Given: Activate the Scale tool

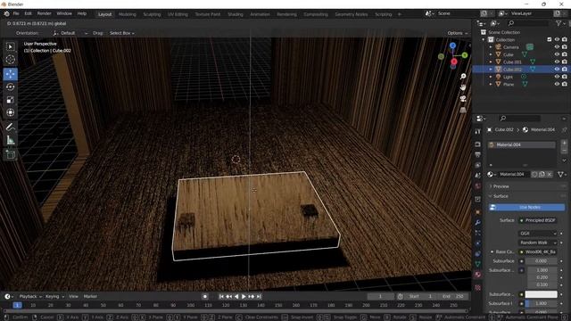Looking at the screenshot, I should pyautogui.click(x=10, y=99).
